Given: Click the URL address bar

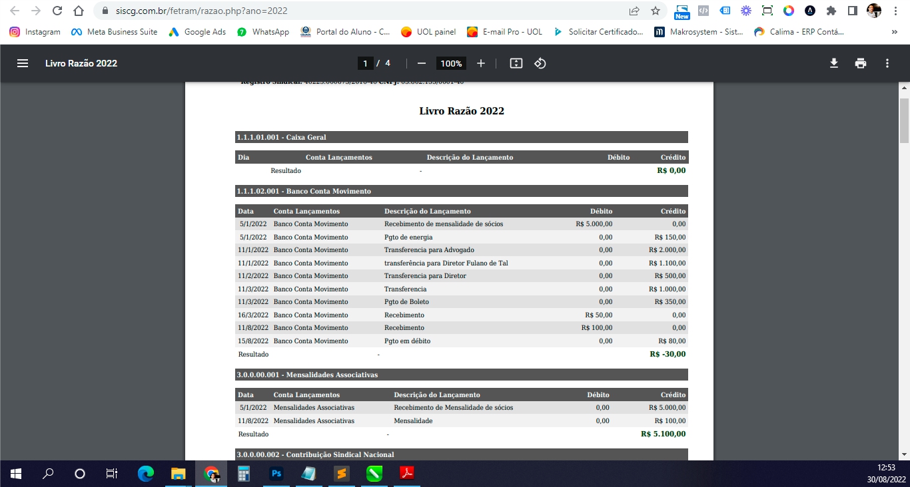Looking at the screenshot, I should [x=360, y=11].
